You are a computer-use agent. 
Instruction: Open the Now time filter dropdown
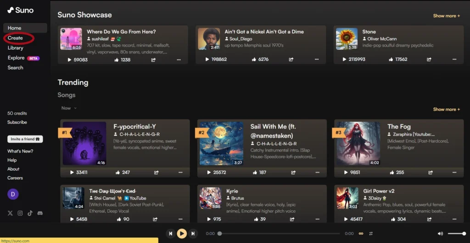pyautogui.click(x=69, y=108)
